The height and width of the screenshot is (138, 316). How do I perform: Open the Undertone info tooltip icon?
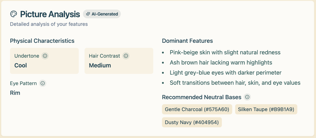point(45,56)
